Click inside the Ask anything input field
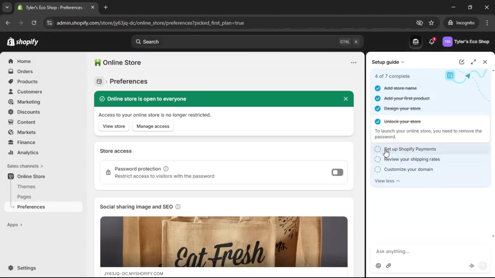 (x=418, y=251)
